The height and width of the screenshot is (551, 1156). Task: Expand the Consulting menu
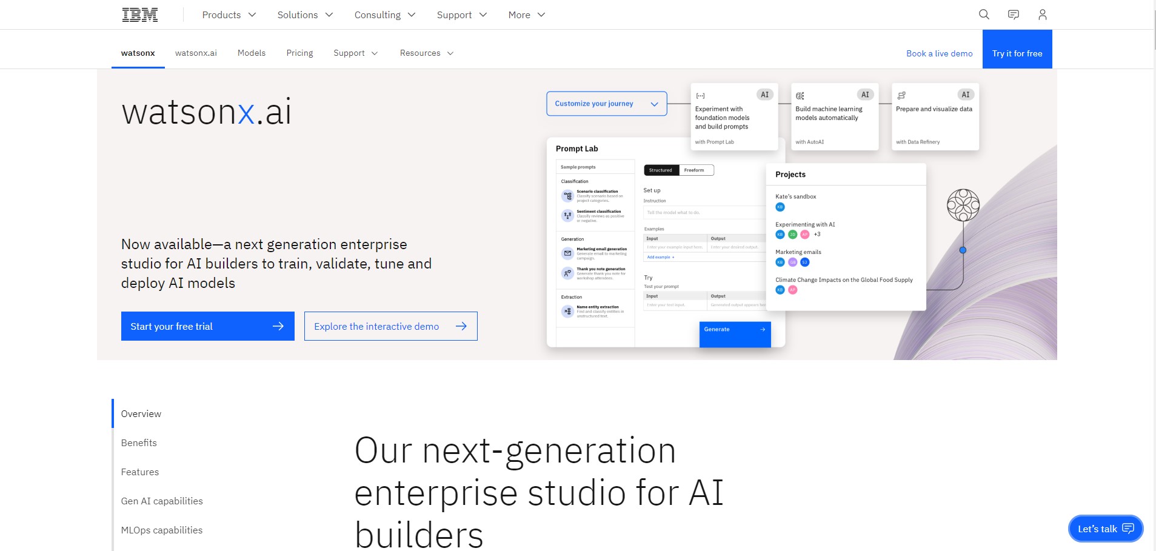tap(385, 15)
